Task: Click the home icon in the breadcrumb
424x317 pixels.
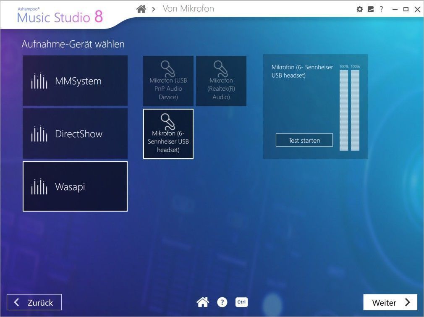Action: [141, 9]
